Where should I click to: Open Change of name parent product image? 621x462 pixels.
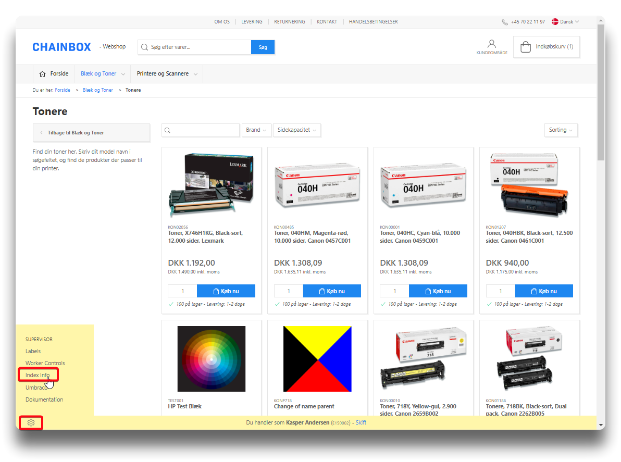tap(317, 359)
